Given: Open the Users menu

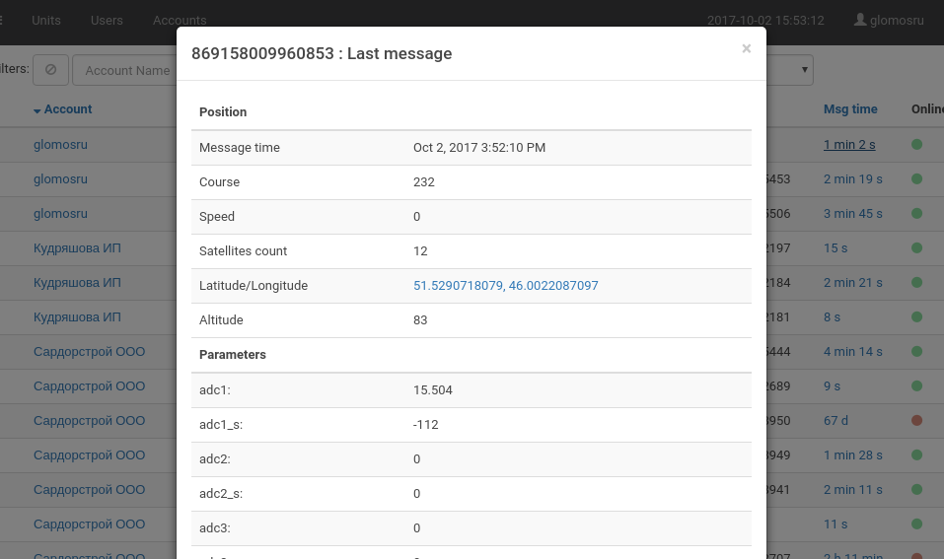Looking at the screenshot, I should 107,20.
